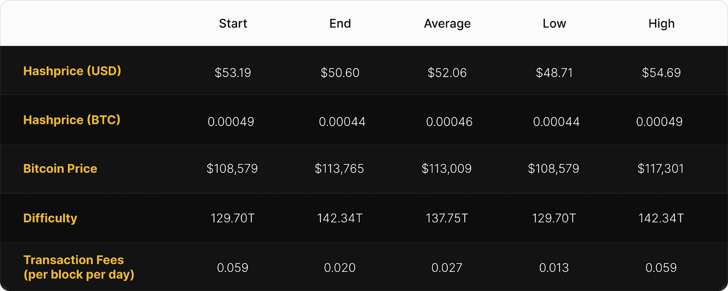Image resolution: width=728 pixels, height=291 pixels.
Task: Select the Average column header
Action: (447, 24)
